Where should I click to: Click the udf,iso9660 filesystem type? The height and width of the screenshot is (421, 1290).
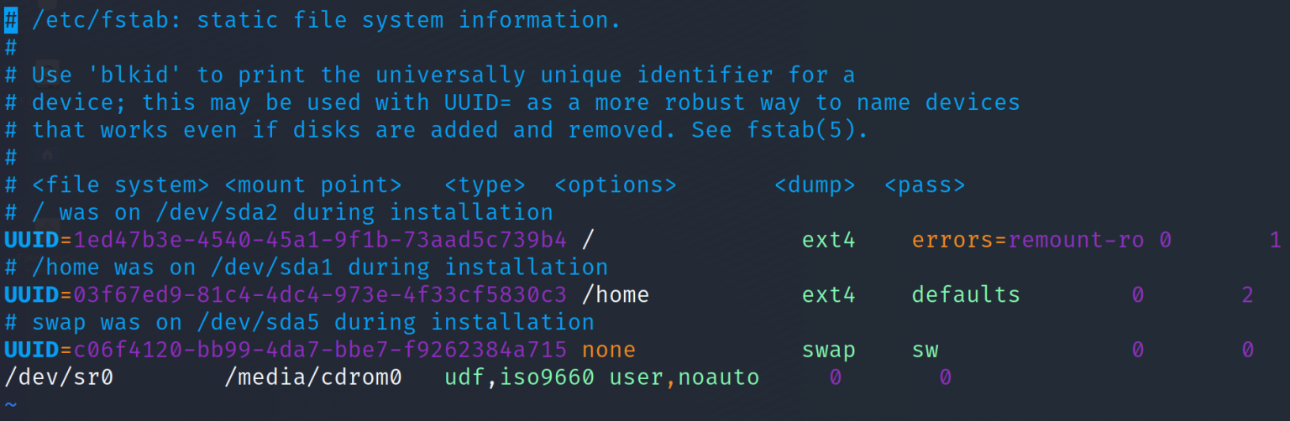[x=519, y=377]
